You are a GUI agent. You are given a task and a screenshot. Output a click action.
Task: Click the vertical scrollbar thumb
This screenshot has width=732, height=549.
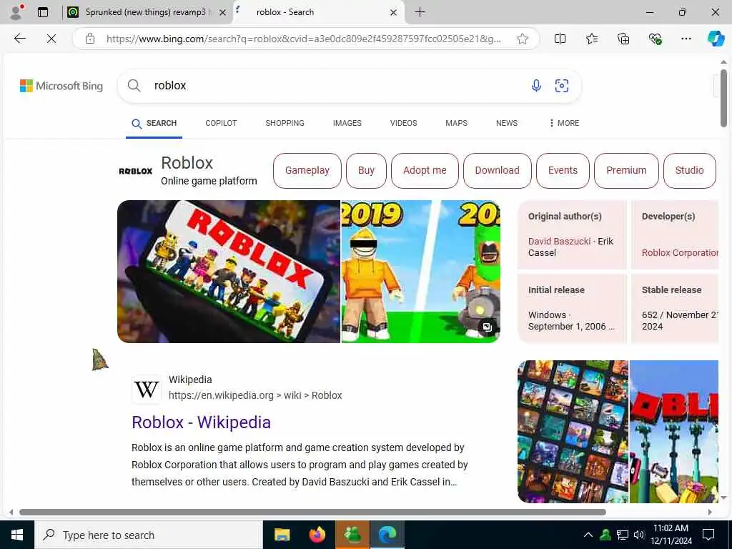[723, 98]
